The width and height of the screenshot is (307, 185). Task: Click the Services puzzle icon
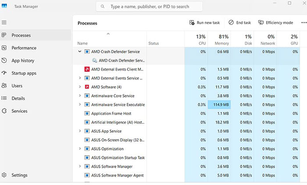[4, 111]
